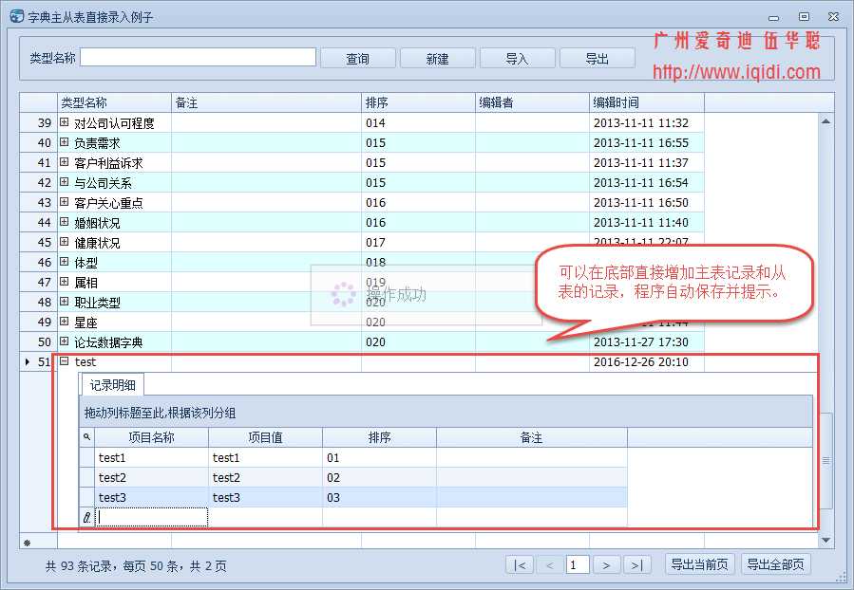The height and width of the screenshot is (590, 854).
Task: Sort by detail 项目名称 column header
Action: click(151, 437)
